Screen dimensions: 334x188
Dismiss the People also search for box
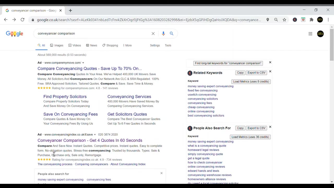[162, 173]
